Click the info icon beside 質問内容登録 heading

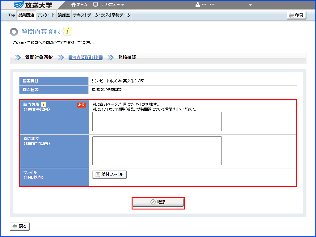click(67, 31)
